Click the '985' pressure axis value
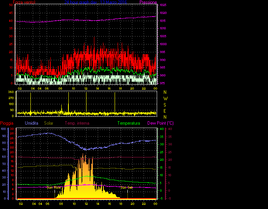 (162, 67)
